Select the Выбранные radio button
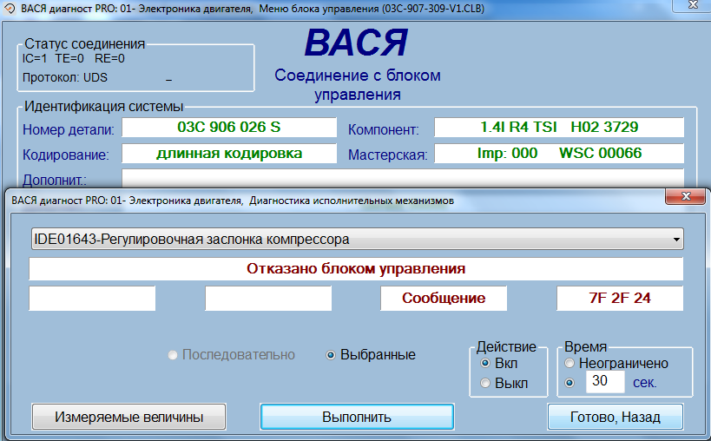The width and height of the screenshot is (711, 441). pyautogui.click(x=331, y=355)
